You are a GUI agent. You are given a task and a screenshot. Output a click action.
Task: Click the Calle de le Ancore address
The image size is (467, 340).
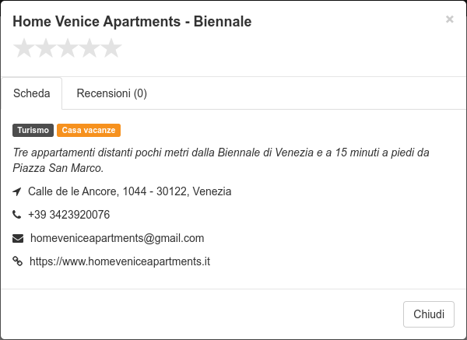tap(129, 191)
